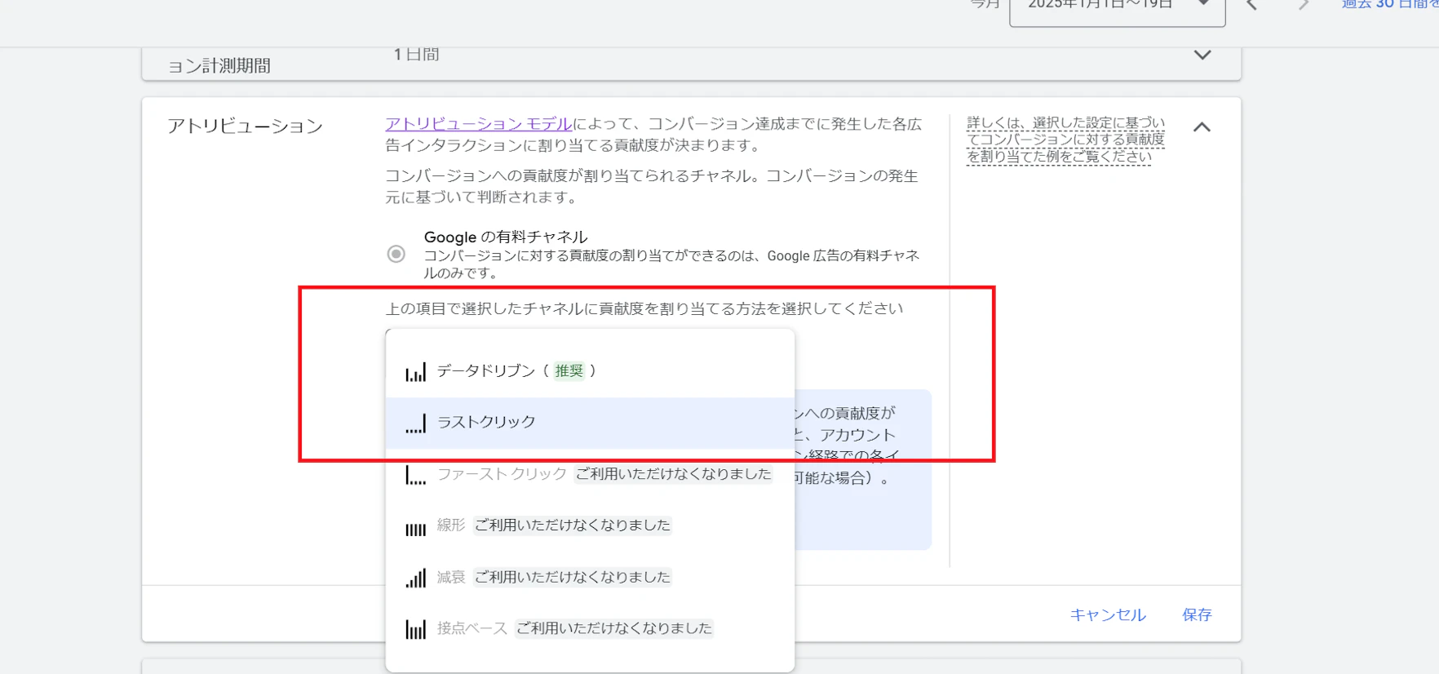Open the アトリビューション モデル link
This screenshot has height=674, width=1439.
coord(479,124)
